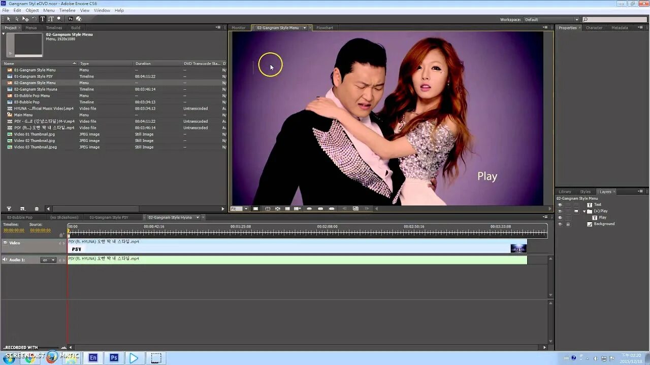
Task: Open the Object menu
Action: 32,10
